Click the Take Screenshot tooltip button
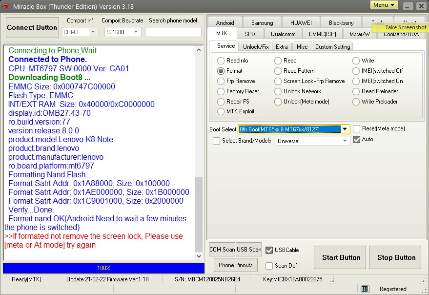 click(x=401, y=27)
